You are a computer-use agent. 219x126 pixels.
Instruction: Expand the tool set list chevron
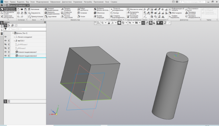point(8,20)
